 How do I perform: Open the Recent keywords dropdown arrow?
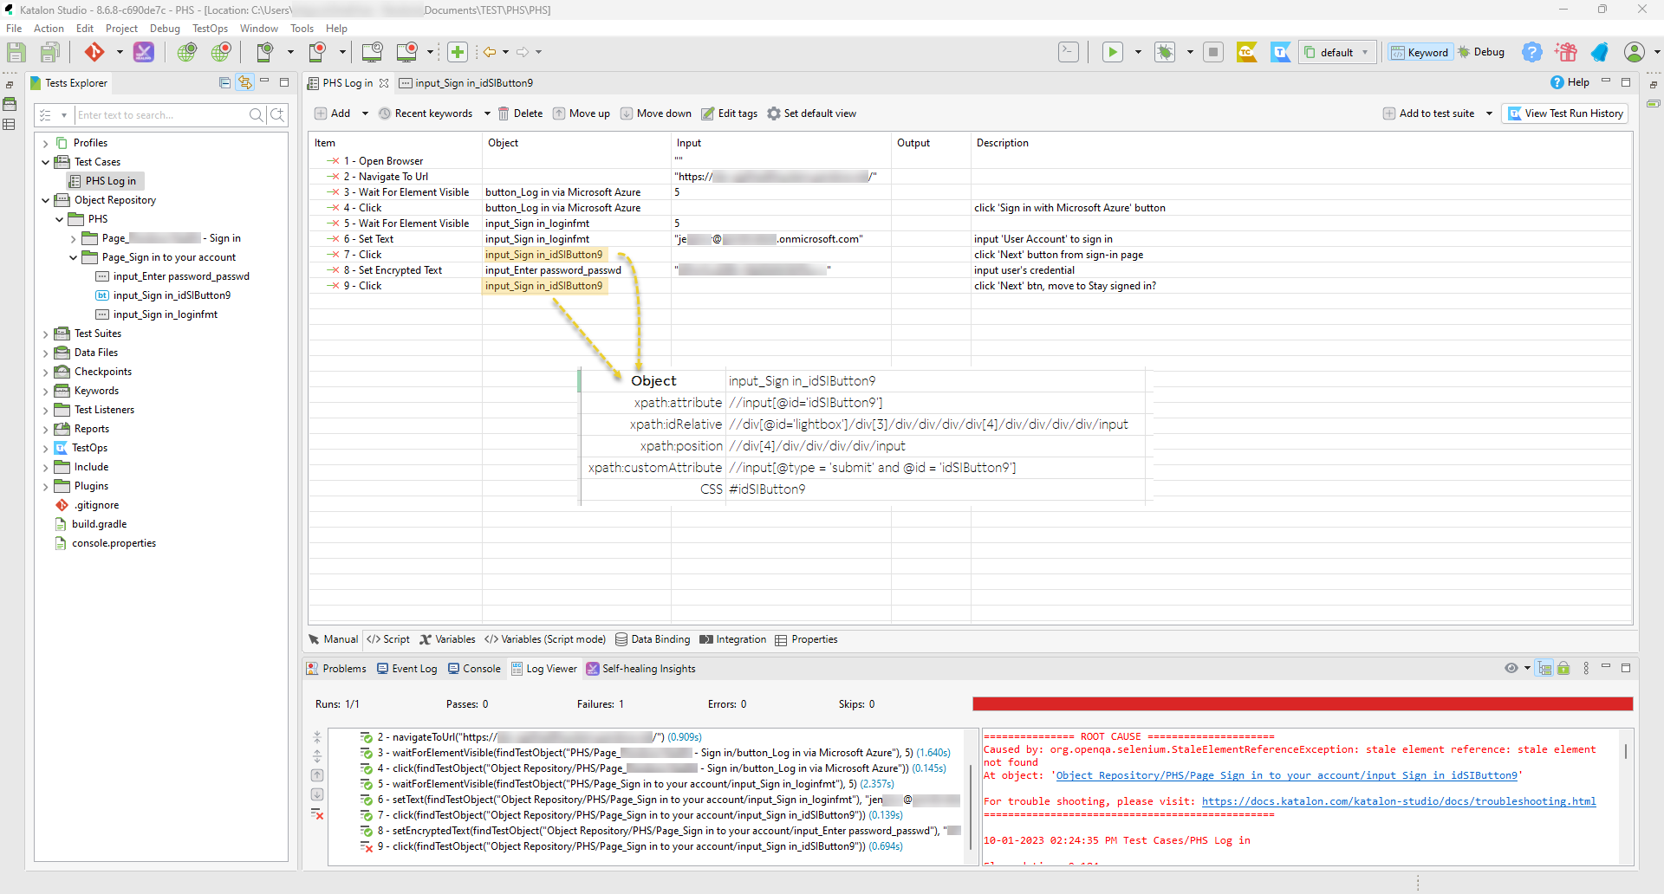point(487,113)
